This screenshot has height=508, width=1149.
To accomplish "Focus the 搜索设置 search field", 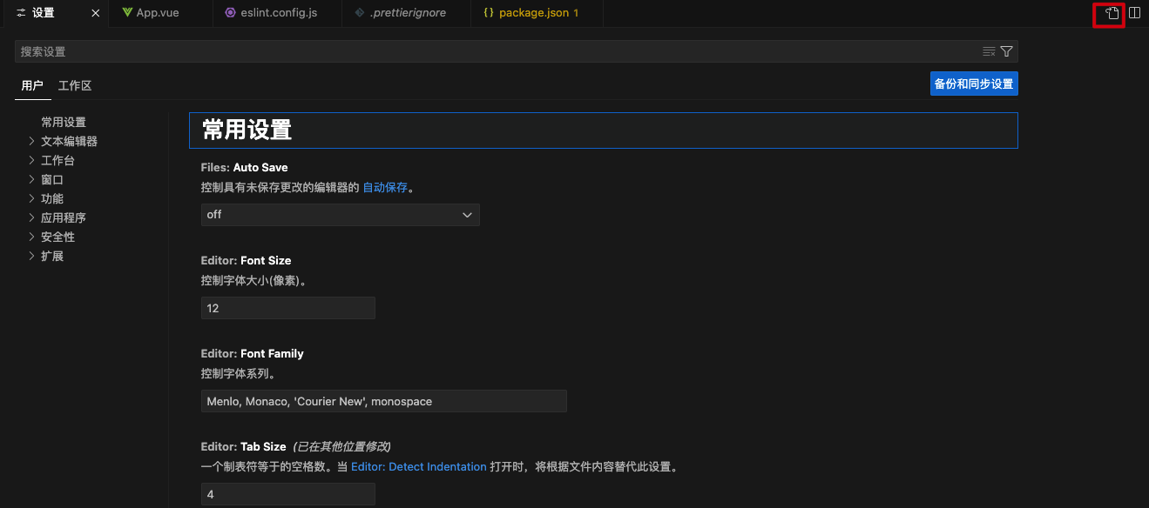I will pyautogui.click(x=516, y=51).
